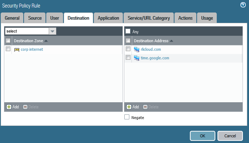249x143 pixels.
Task: Sort by Destination Address arrow
Action: tap(171, 41)
